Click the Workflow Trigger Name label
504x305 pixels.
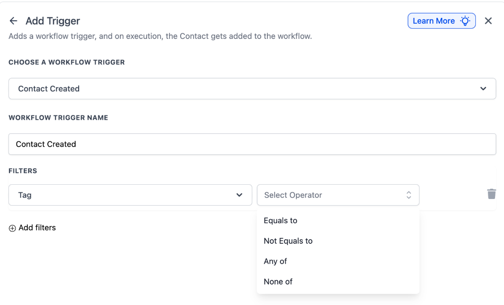tap(58, 118)
